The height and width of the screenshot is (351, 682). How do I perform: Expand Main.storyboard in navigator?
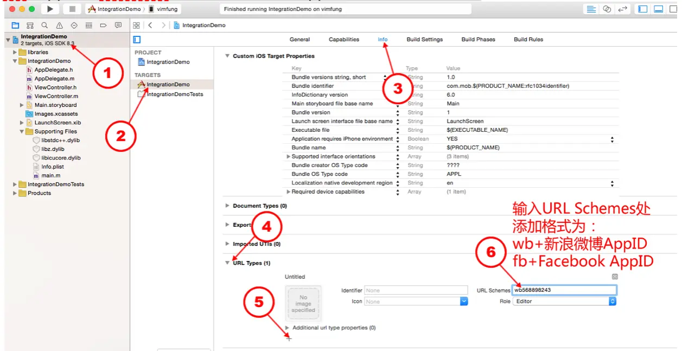22,105
